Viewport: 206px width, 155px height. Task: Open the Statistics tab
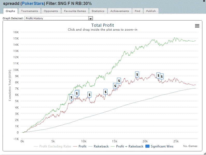[x=98, y=11]
